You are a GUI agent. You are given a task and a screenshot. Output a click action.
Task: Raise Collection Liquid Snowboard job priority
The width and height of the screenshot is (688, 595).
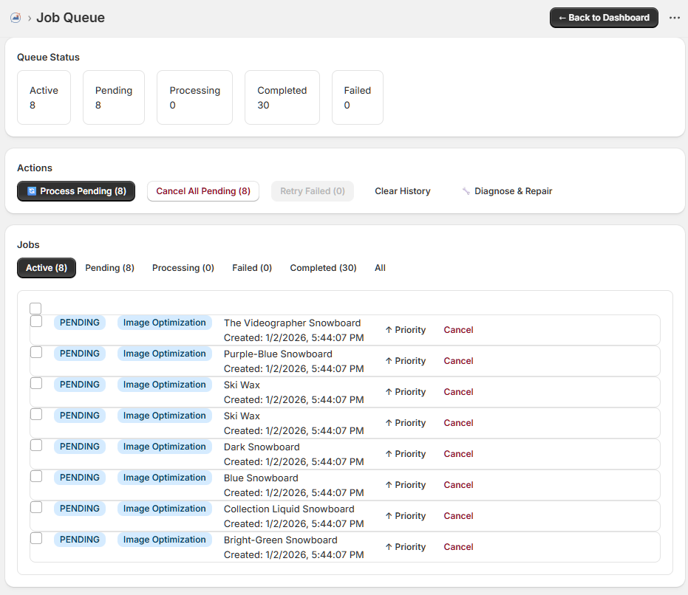[406, 515]
